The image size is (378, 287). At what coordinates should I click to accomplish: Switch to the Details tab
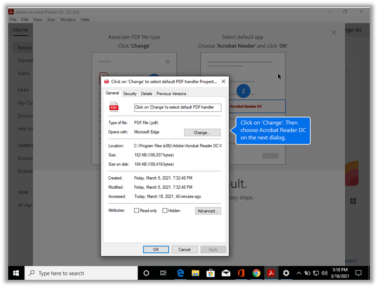coord(146,93)
